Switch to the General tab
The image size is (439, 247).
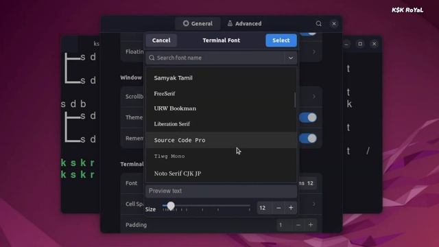coord(198,23)
